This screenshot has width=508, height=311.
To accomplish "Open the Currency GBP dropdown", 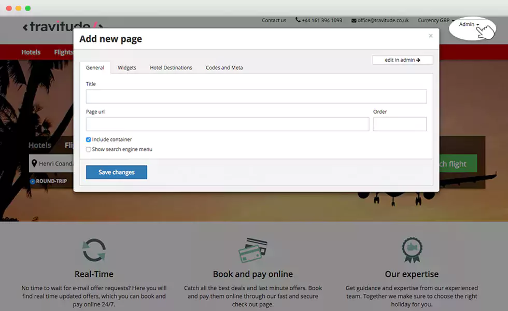I will (x=435, y=20).
